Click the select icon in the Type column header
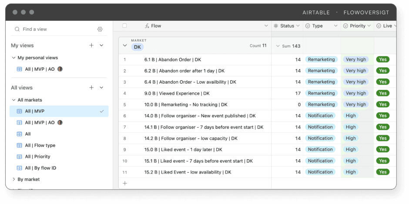This screenshot has width=409, height=204. [x=308, y=26]
